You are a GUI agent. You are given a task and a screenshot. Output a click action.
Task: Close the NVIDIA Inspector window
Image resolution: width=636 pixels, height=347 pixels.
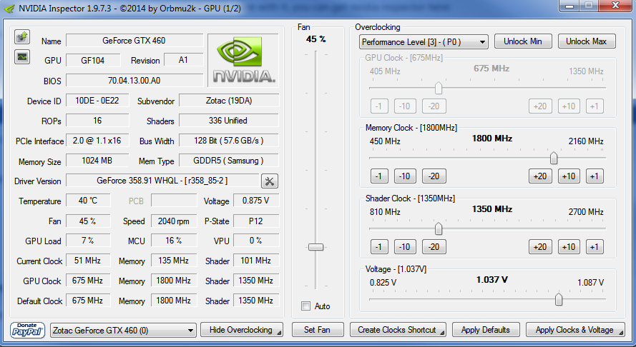[x=616, y=5]
